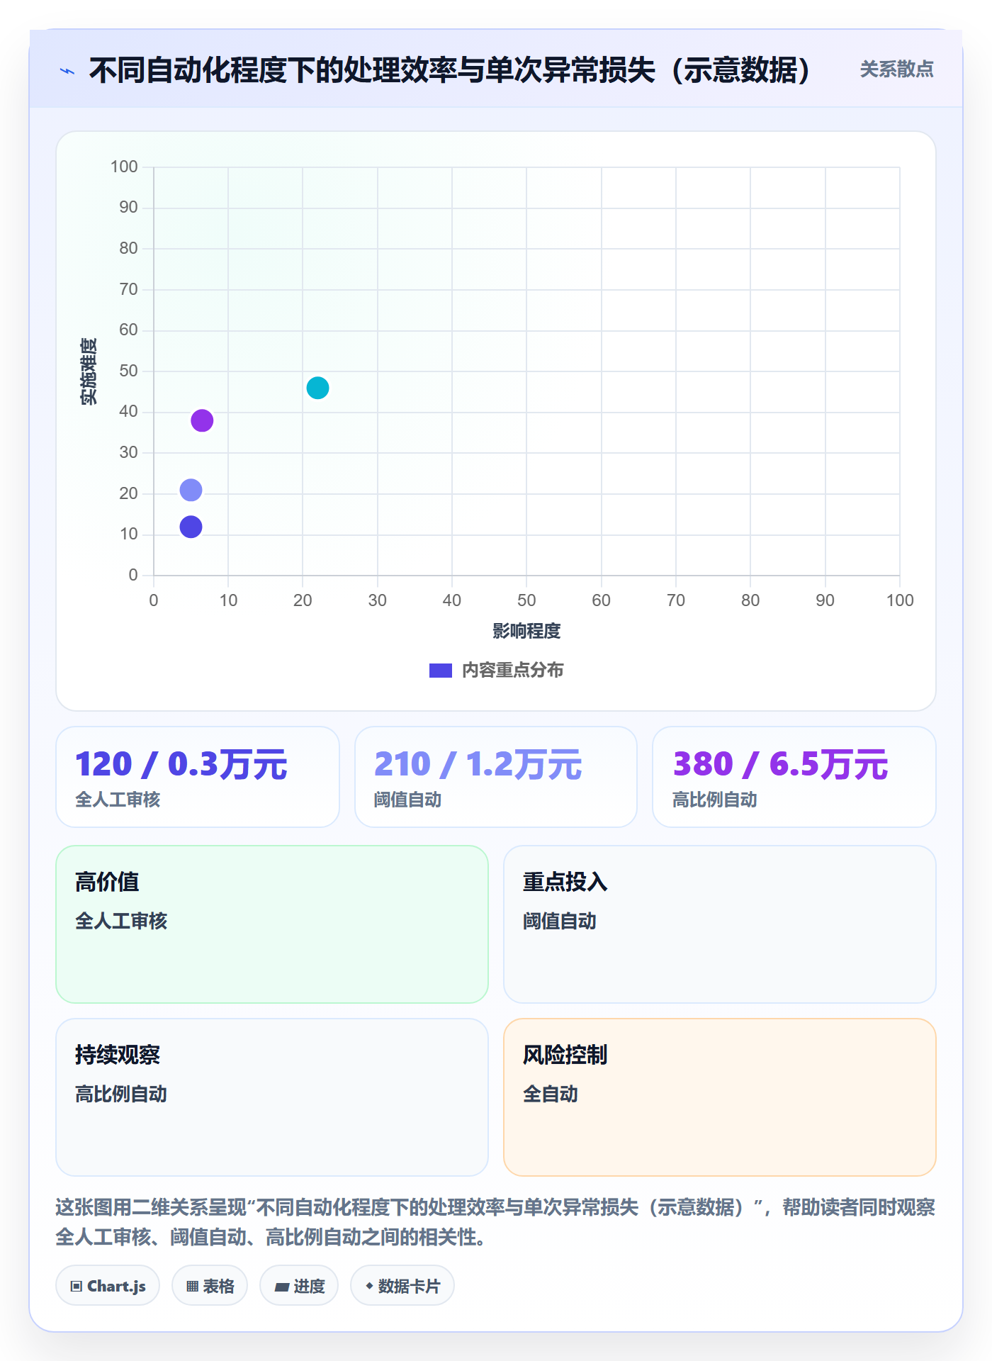992x1361 pixels.
Task: Click 高比例自动 text in 持续观察 card
Action: (121, 1094)
